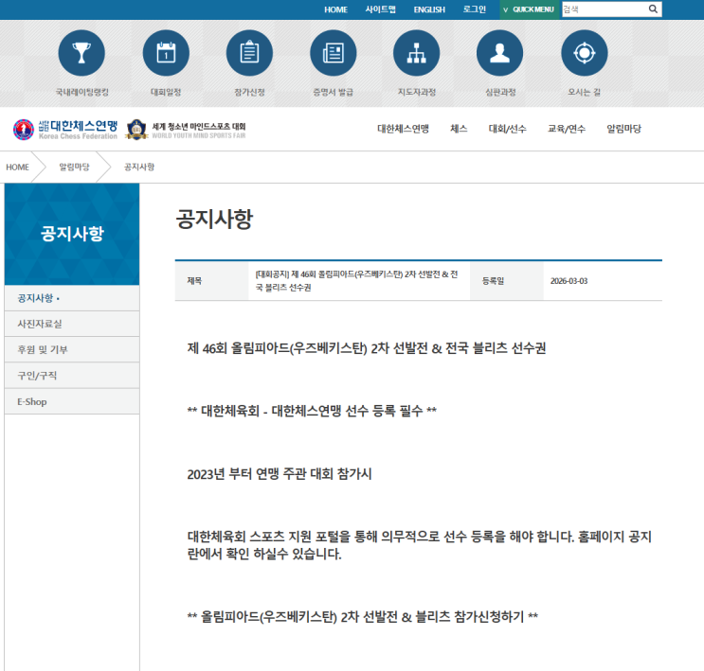Click the Korea Chess Federation logo
The height and width of the screenshot is (671, 704).
[x=65, y=130]
